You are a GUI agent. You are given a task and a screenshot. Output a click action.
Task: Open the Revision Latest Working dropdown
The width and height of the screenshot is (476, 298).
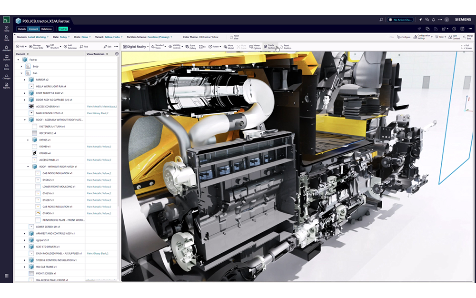(32, 37)
